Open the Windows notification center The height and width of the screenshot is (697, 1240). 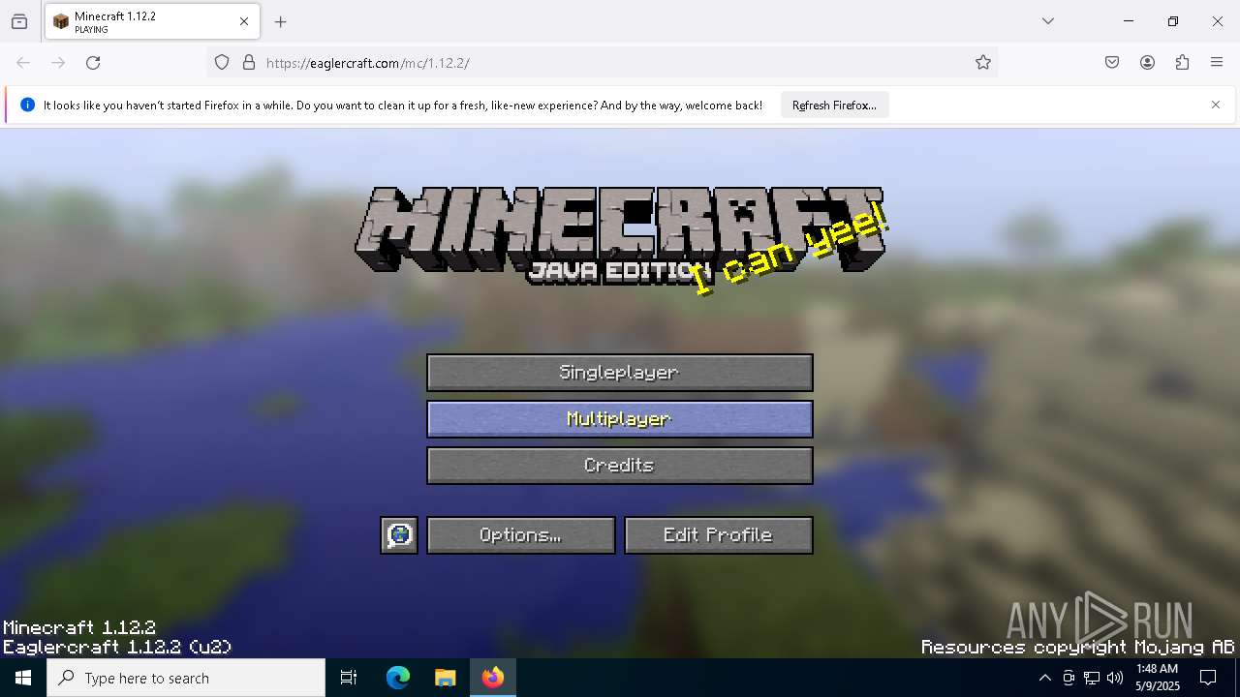click(1208, 678)
